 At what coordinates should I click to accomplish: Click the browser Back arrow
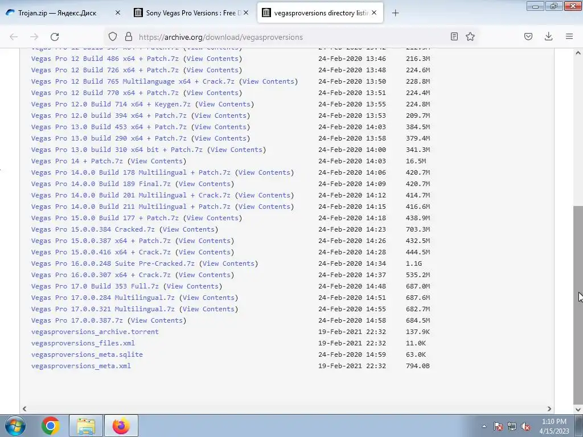point(14,37)
